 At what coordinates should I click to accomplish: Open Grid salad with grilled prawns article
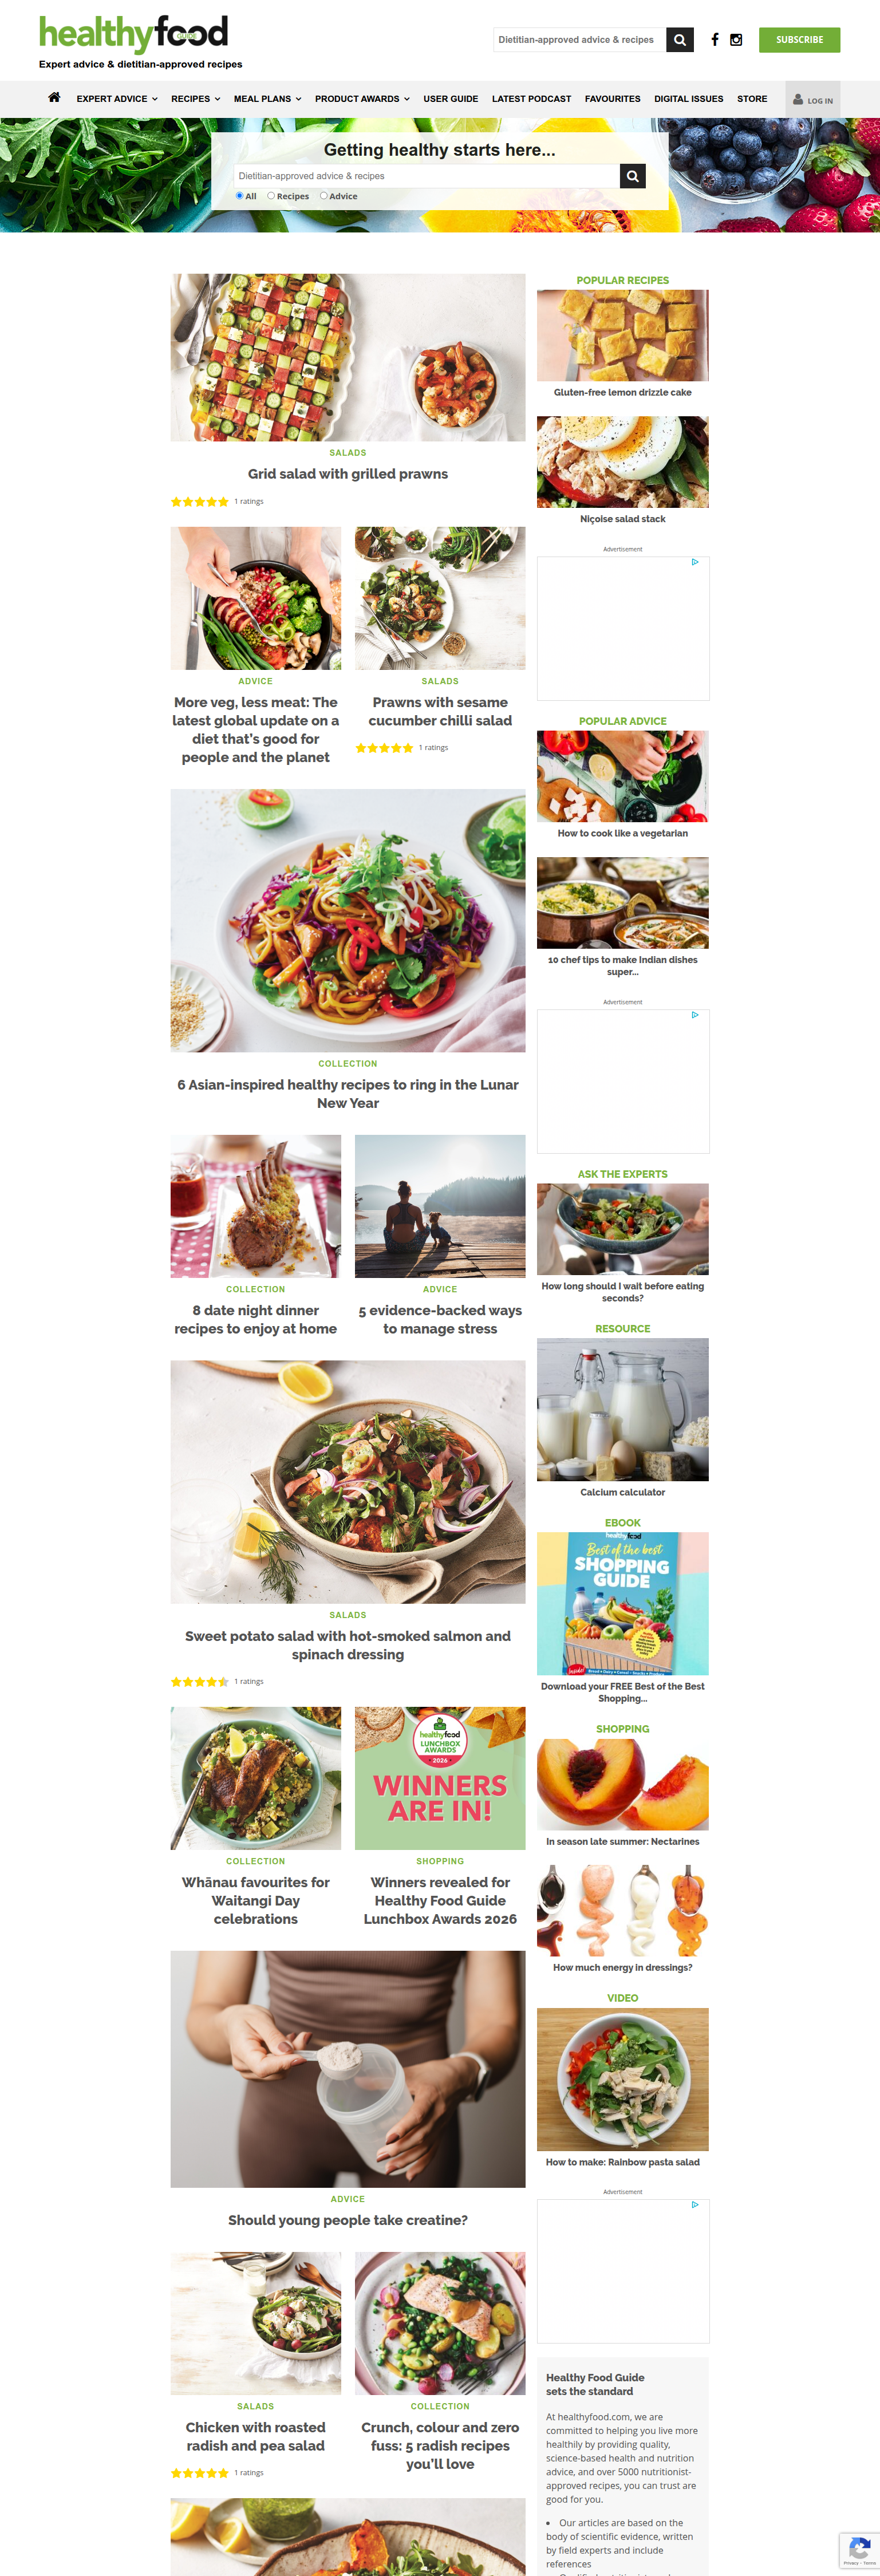pyautogui.click(x=348, y=474)
